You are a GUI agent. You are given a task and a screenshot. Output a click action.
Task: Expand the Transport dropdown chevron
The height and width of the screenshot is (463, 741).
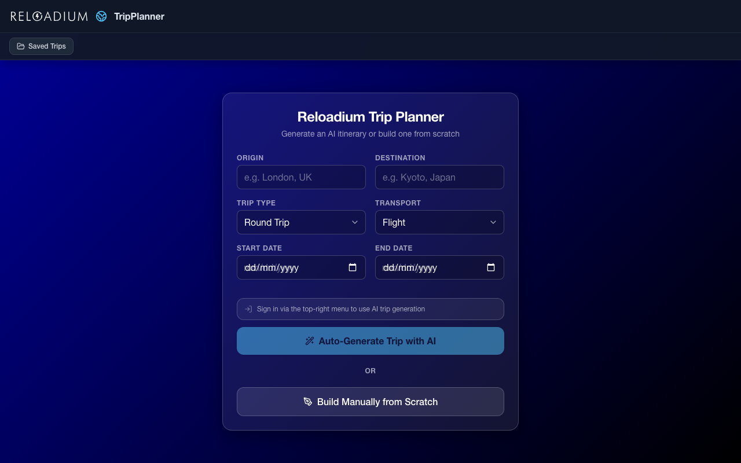pos(493,222)
